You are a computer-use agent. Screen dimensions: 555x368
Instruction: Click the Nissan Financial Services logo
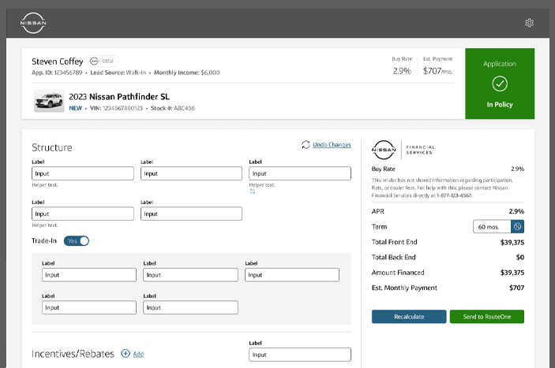coord(385,149)
